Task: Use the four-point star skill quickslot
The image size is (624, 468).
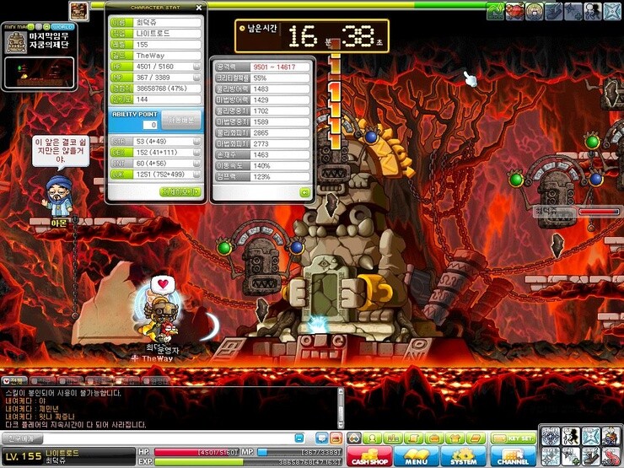Action: tap(551, 457)
